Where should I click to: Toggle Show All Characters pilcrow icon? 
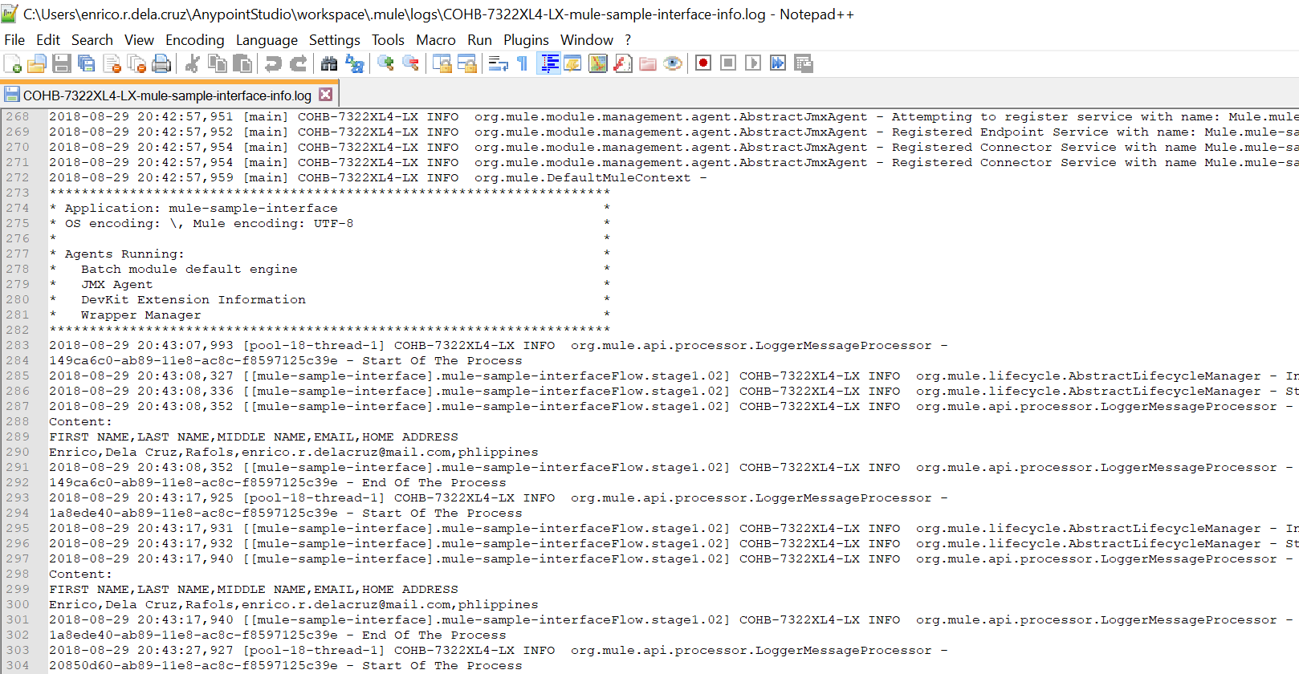(x=523, y=63)
